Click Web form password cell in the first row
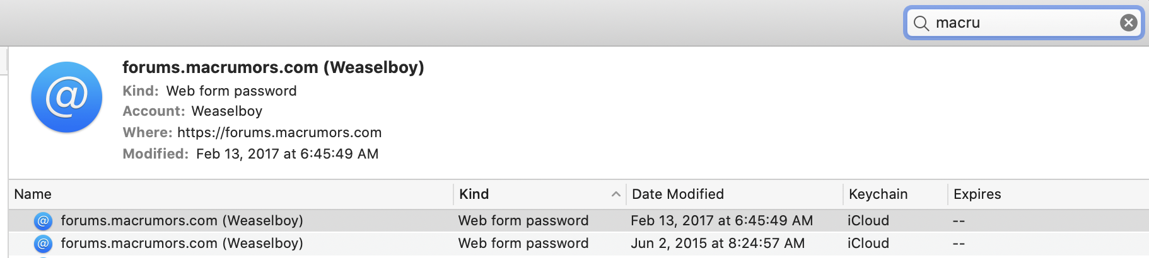This screenshot has width=1149, height=258. 523,221
